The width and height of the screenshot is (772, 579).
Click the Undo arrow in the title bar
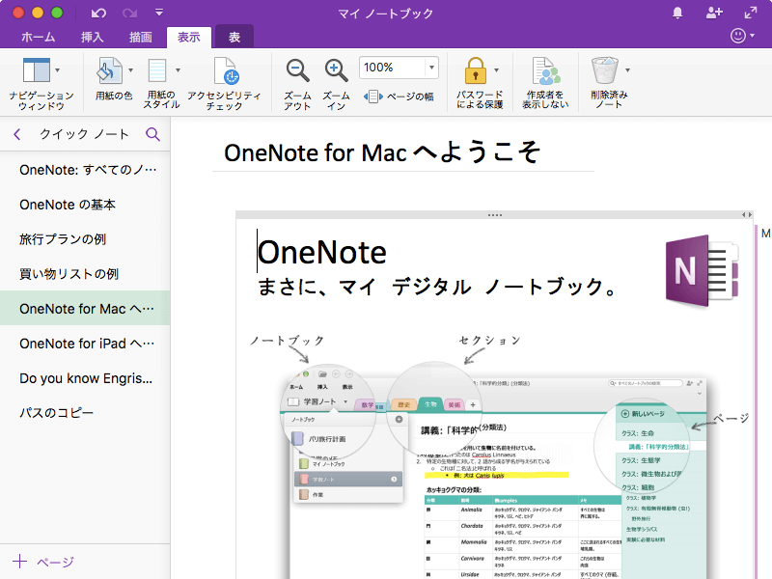(98, 13)
